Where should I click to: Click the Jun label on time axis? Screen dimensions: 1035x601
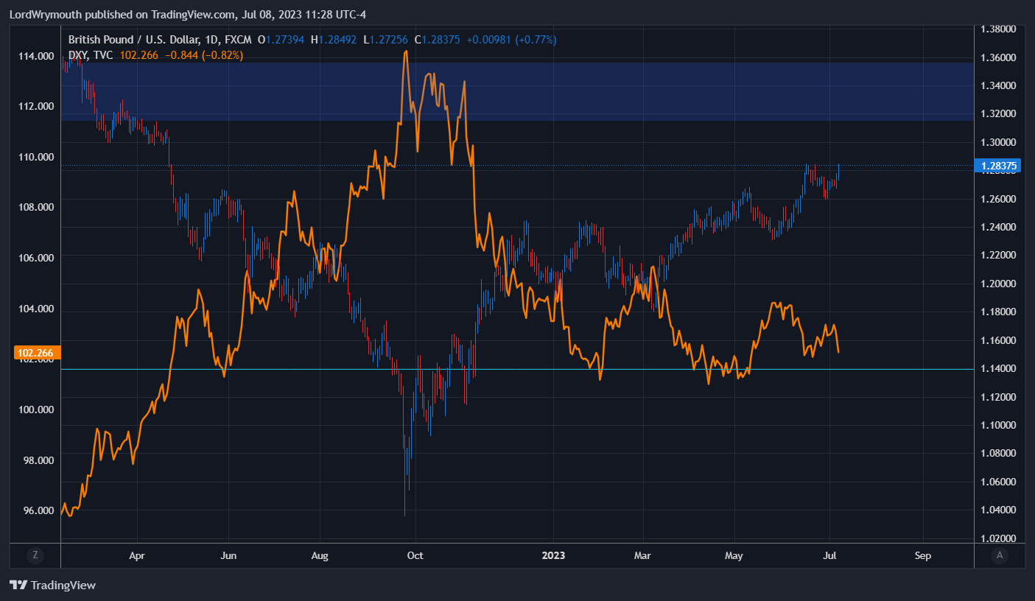pos(228,556)
